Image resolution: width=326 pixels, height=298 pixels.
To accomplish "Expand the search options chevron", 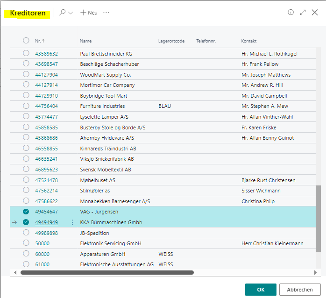I will click(71, 13).
